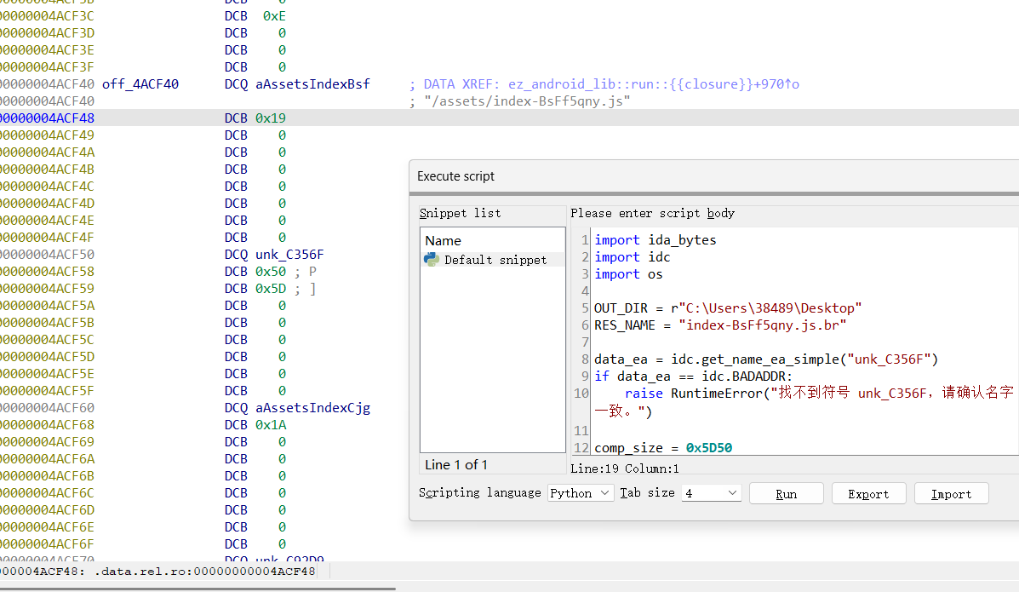Viewport: 1019px width, 592px height.
Task: Click the aAssetsIndexCjg operand
Action: [312, 408]
